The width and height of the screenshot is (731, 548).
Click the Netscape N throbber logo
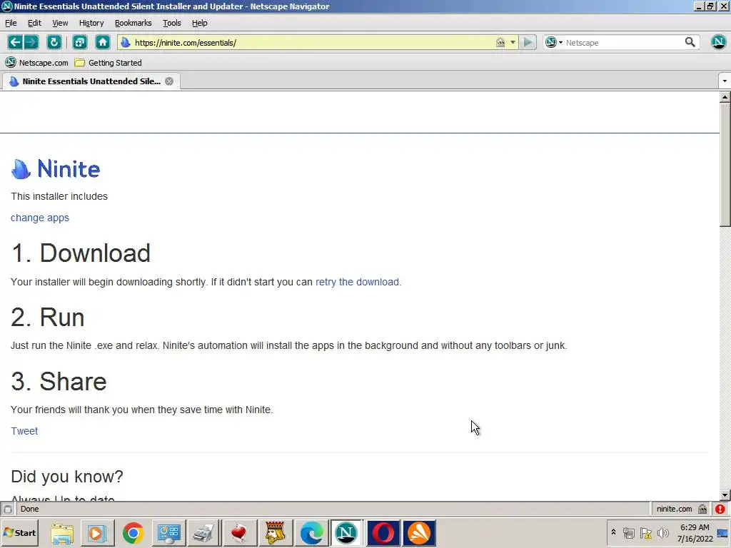718,42
